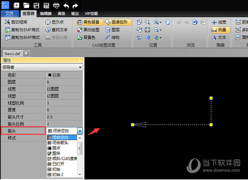248x180 pixels.
Task: Click bottom-left icon in 位置 group
Action: (x=139, y=38)
